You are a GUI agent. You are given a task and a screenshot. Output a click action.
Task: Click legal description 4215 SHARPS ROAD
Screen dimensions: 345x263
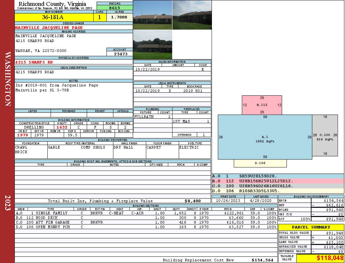pos(34,72)
